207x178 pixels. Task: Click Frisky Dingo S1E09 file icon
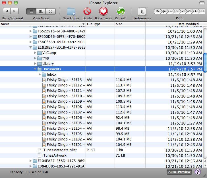tap(44, 102)
